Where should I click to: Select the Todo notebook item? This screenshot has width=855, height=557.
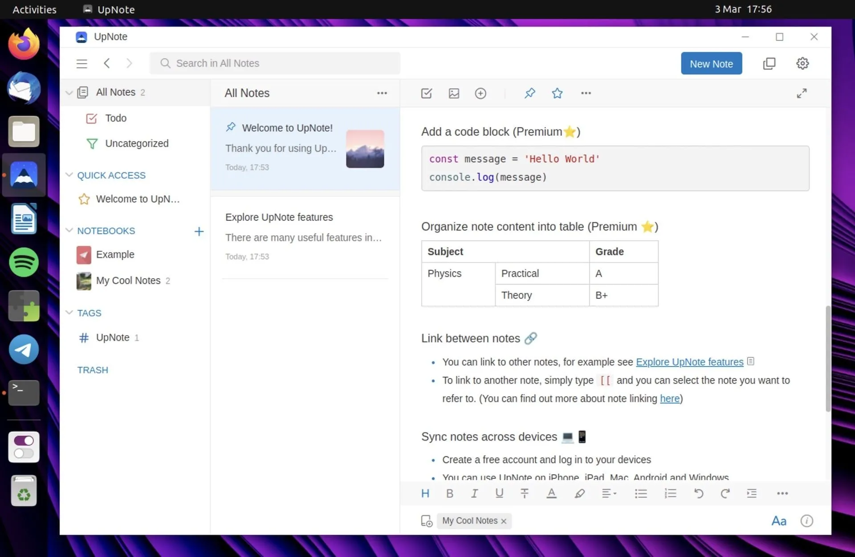116,118
